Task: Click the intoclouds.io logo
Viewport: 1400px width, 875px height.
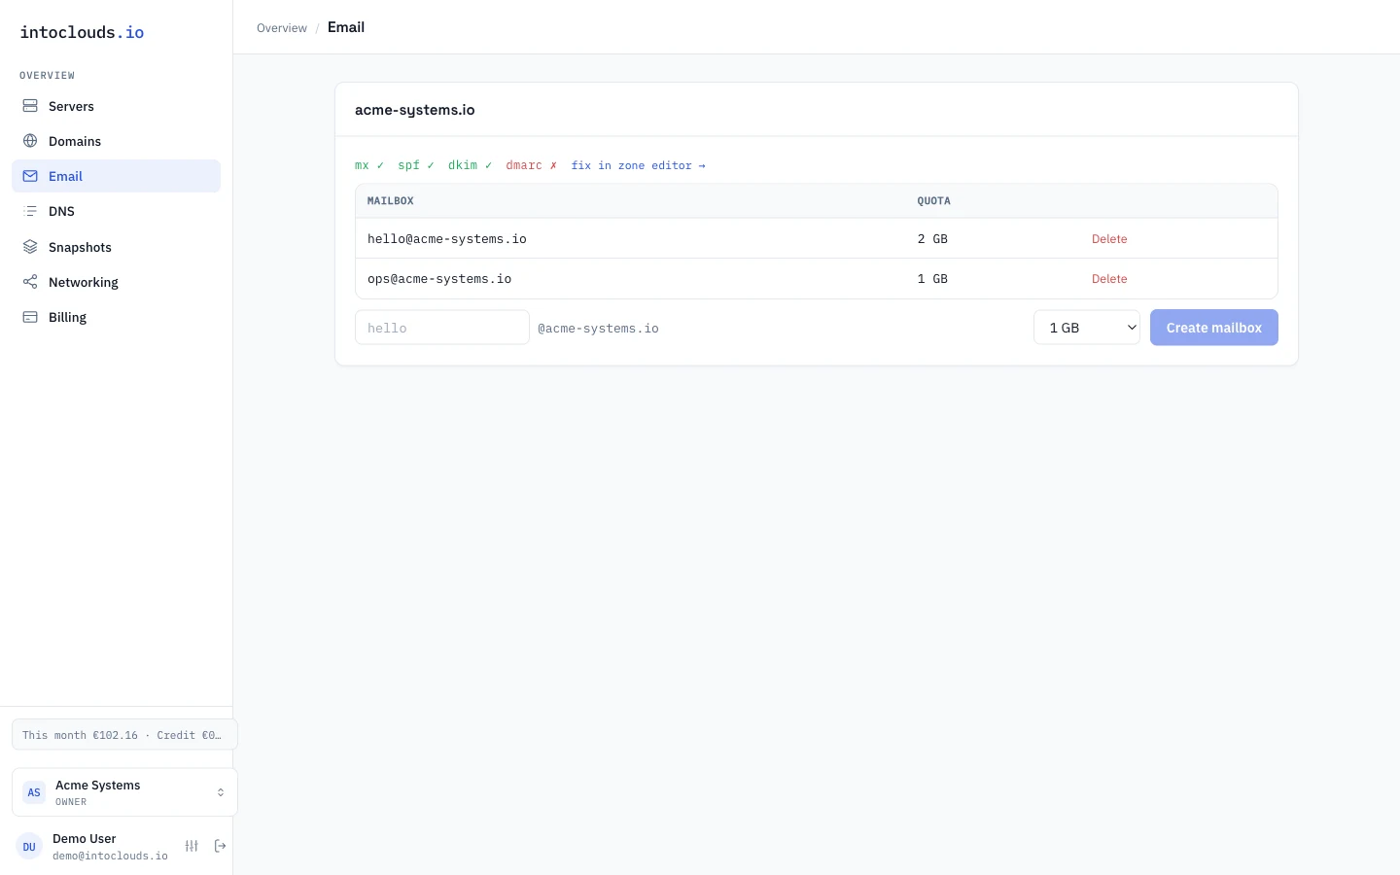Action: point(82,32)
